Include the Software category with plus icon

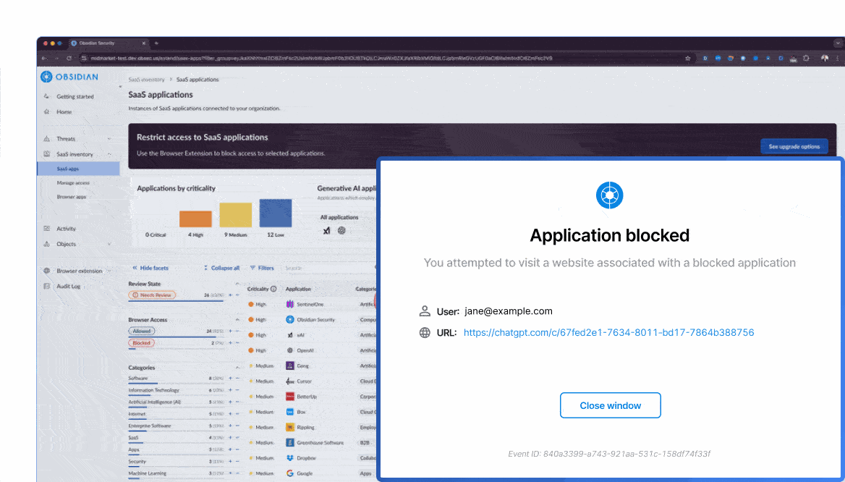(x=230, y=379)
